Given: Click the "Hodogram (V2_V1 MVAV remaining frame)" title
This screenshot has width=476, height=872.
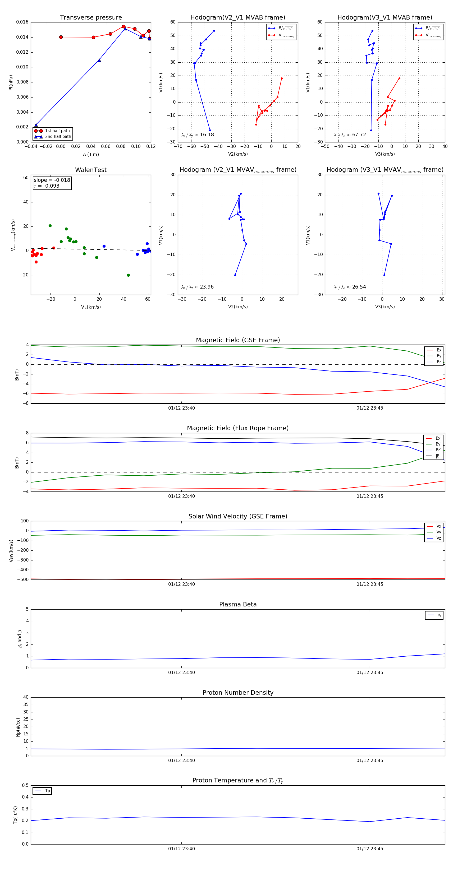Looking at the screenshot, I should coord(237,170).
